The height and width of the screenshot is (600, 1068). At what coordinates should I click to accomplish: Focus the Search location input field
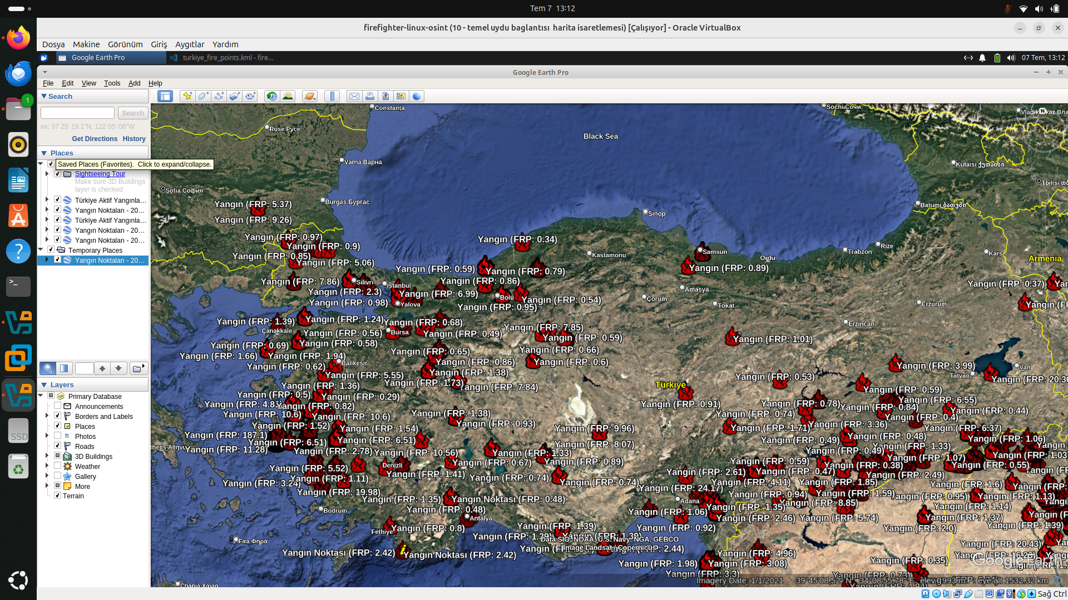77,113
